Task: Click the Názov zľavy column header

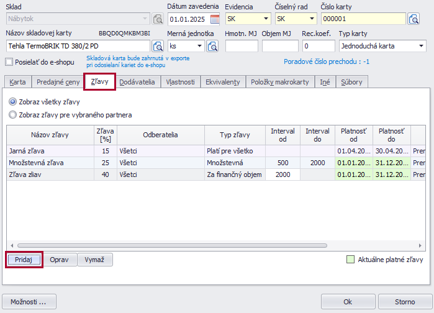Action: pyautogui.click(x=50, y=135)
